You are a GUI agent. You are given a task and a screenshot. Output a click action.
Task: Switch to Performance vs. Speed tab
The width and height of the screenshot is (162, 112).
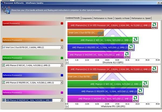(141, 18)
